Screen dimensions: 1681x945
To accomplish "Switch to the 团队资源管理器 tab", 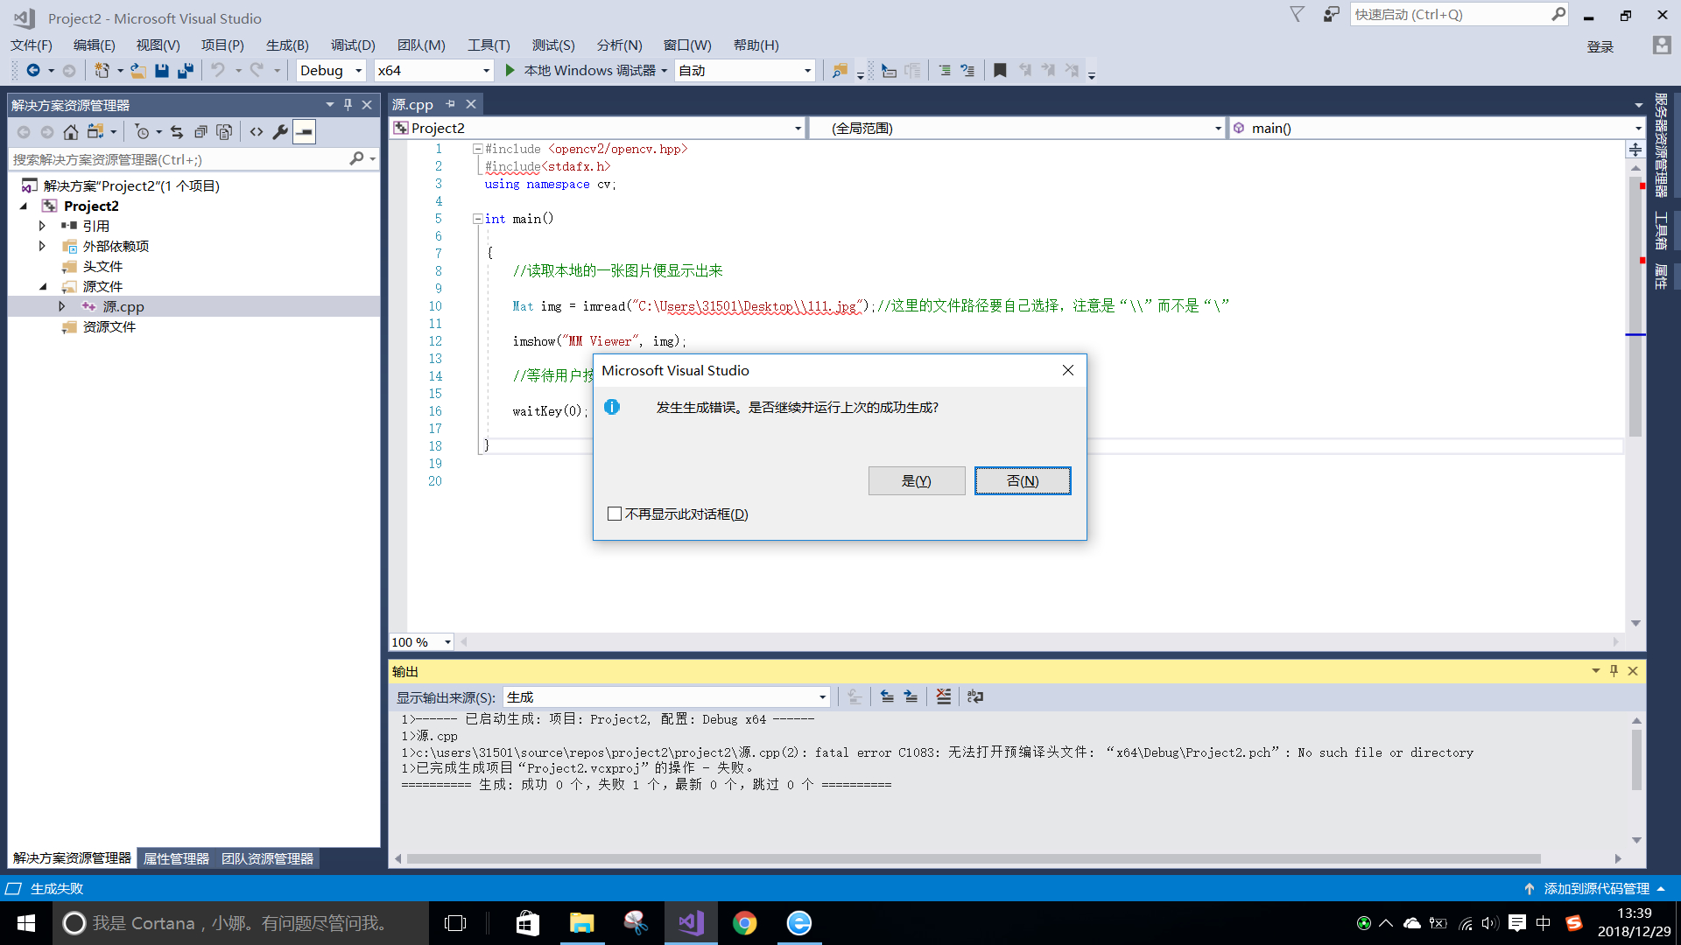I will point(267,858).
